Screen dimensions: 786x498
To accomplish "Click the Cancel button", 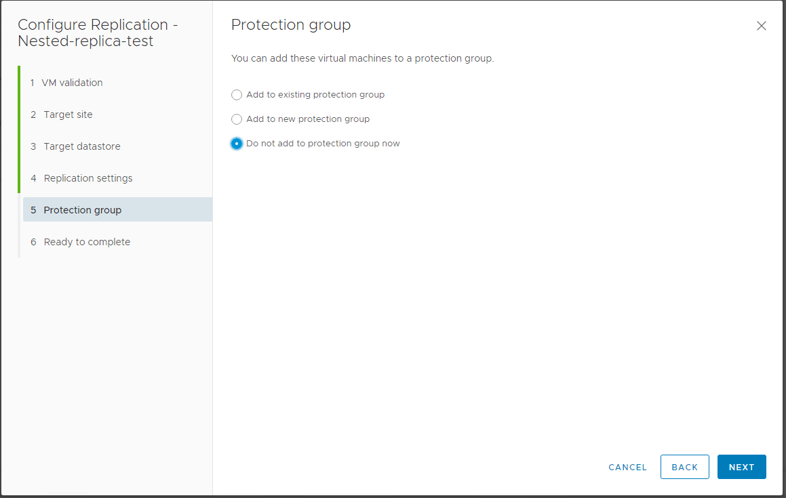I will click(x=627, y=467).
